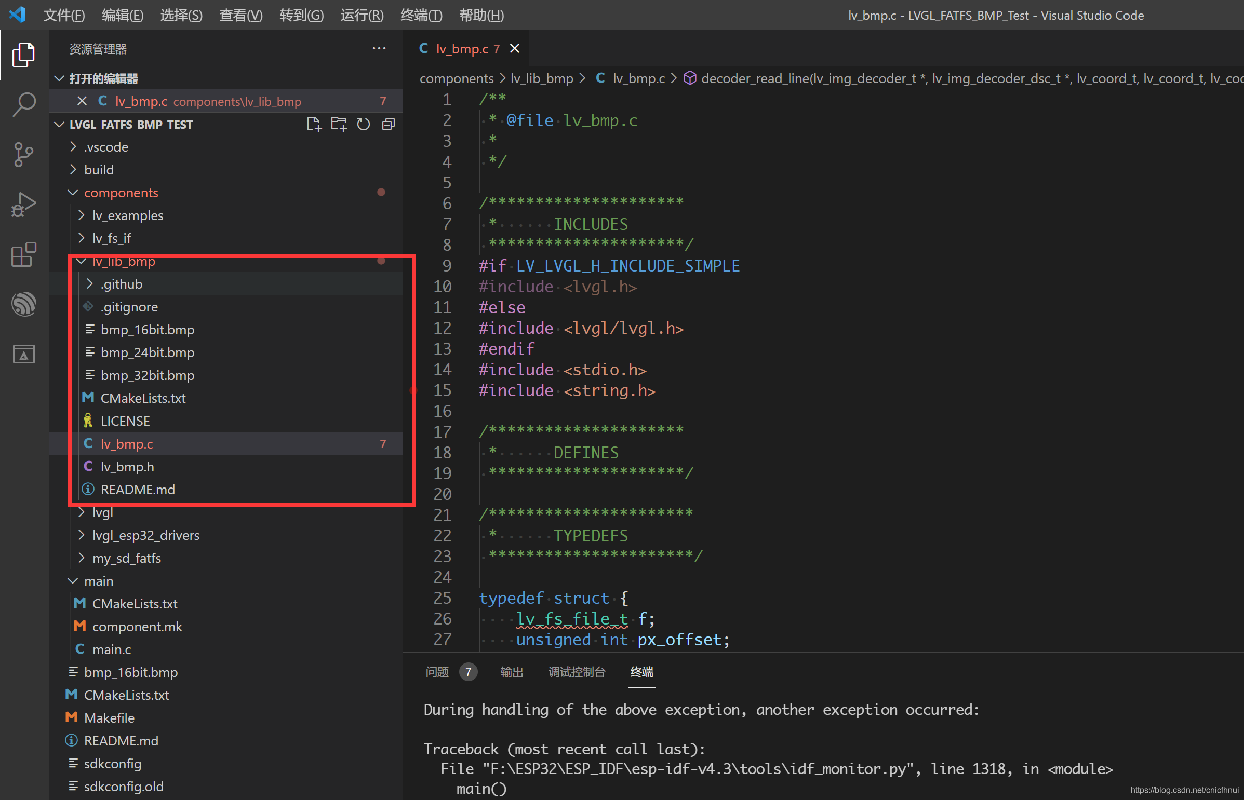Create a new file in the Explorer

point(314,124)
